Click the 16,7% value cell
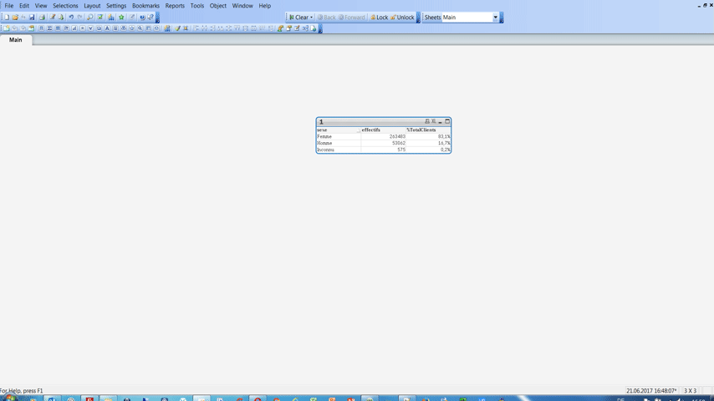This screenshot has width=714, height=401. point(428,143)
